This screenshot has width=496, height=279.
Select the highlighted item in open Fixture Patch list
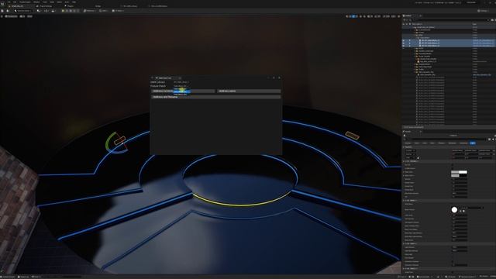[182, 91]
